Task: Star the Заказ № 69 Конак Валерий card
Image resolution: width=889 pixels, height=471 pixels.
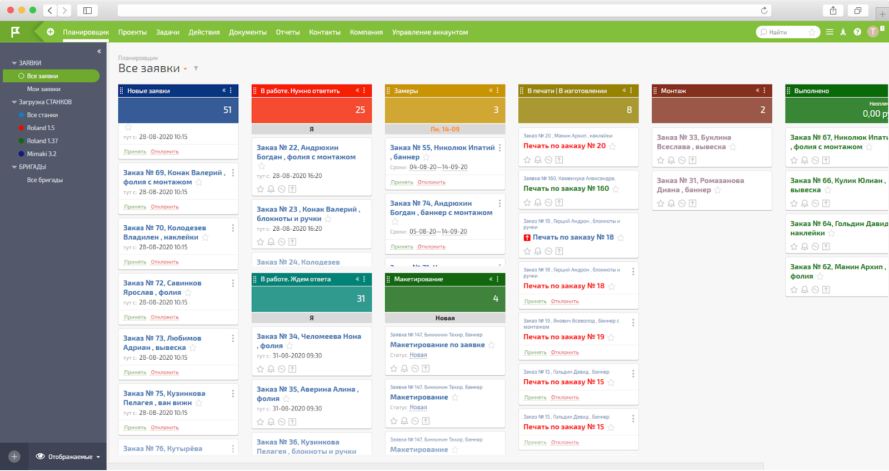Action: point(199,182)
